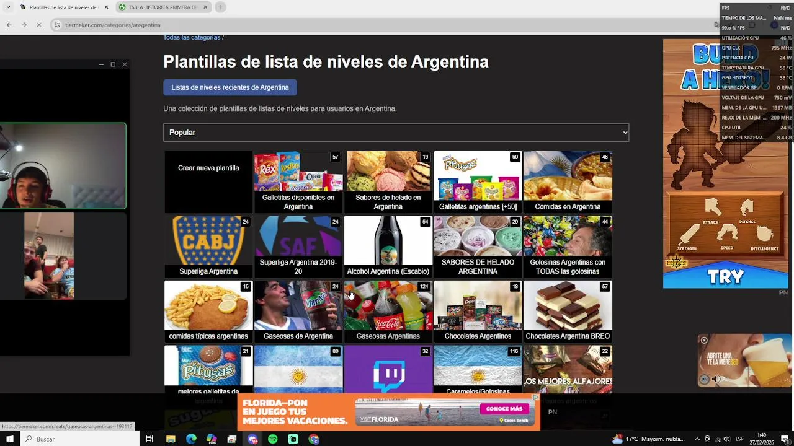This screenshot has height=446, width=794.
Task: Select 'Crear nueva plantilla' tile
Action: (208, 182)
